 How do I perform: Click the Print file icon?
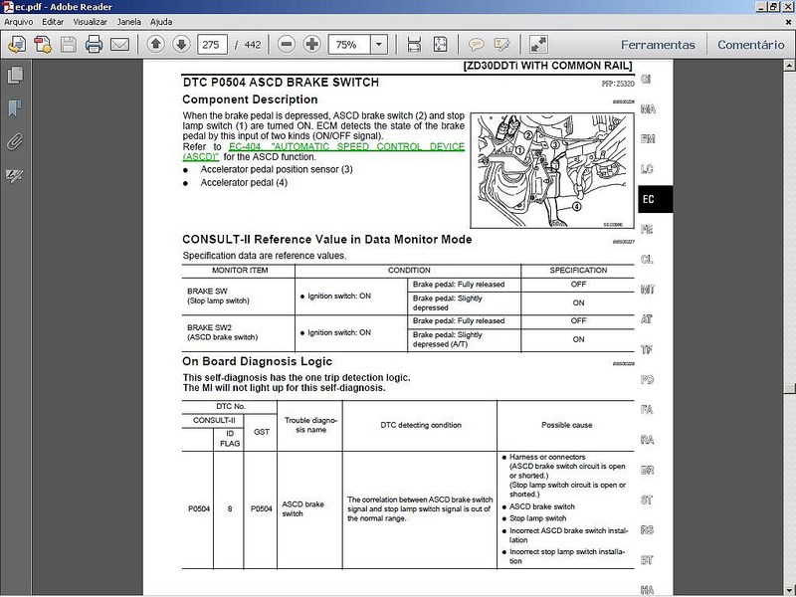tap(95, 44)
